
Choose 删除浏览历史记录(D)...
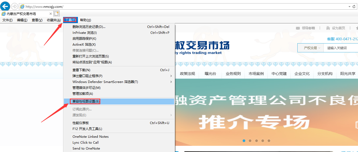pyautogui.click(x=119, y=27)
